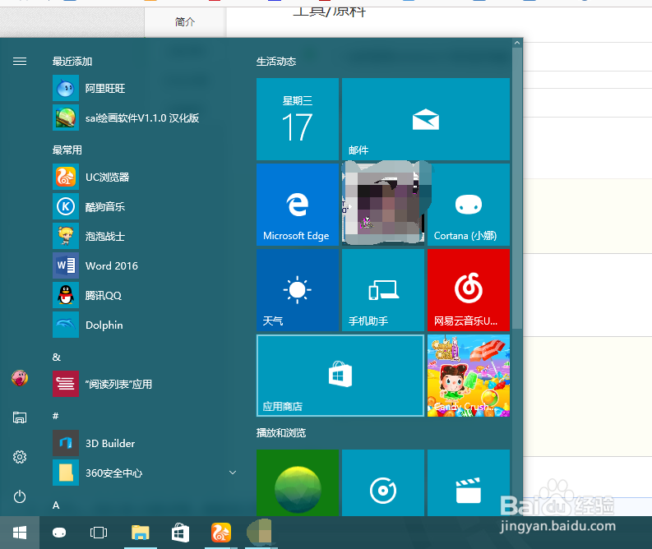
Task: Jump via the # letter header
Action: pos(56,416)
